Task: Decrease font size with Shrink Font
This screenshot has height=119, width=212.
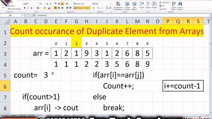Action: click(51, 4)
